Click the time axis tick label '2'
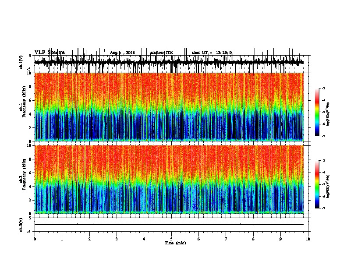 tap(89, 239)
